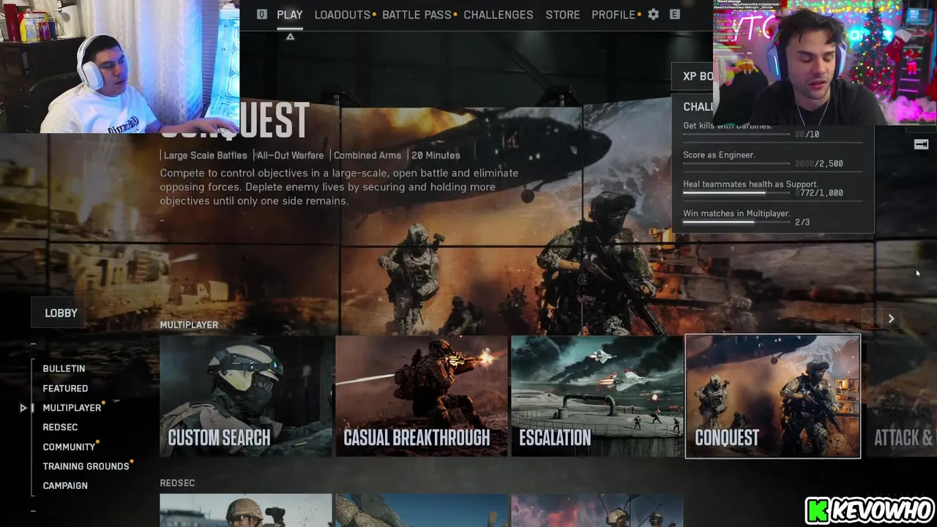
Task: Click the 'Large Scale Battles' tag
Action: (205, 155)
